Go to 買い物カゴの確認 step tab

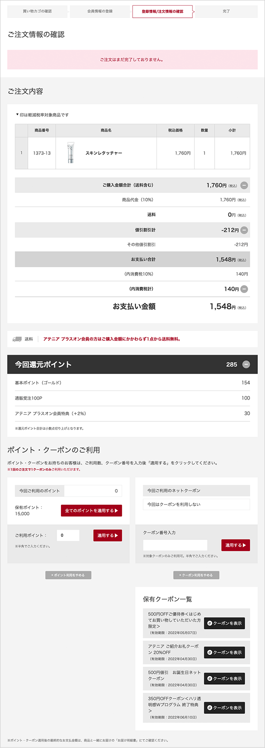tap(38, 11)
